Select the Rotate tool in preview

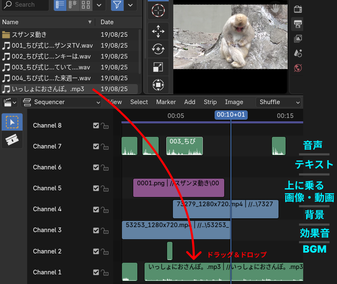[x=158, y=49]
